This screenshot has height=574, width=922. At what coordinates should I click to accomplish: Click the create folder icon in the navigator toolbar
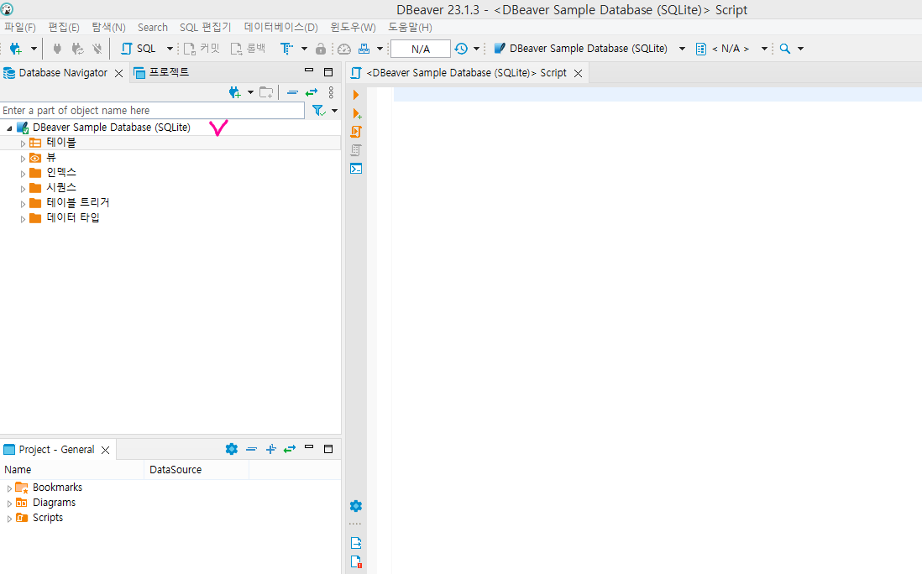click(x=266, y=92)
